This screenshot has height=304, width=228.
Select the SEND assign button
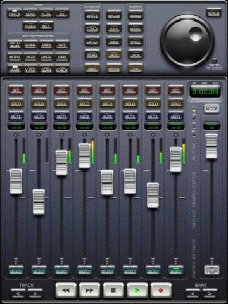click(30, 14)
